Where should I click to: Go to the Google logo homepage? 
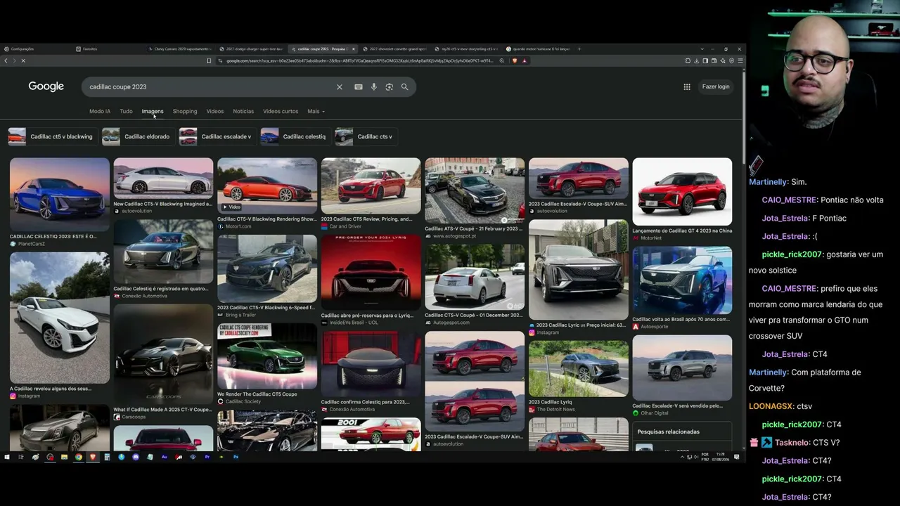coord(46,86)
